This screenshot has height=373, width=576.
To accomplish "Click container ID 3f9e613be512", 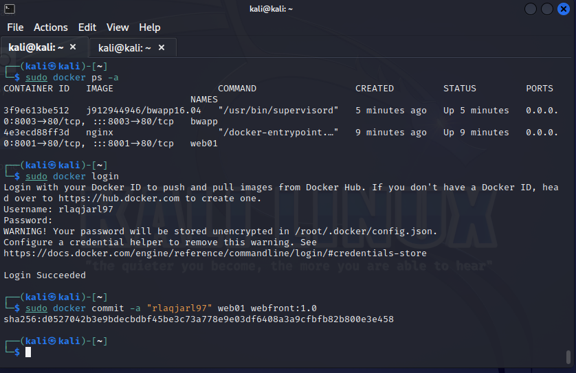I will (36, 111).
